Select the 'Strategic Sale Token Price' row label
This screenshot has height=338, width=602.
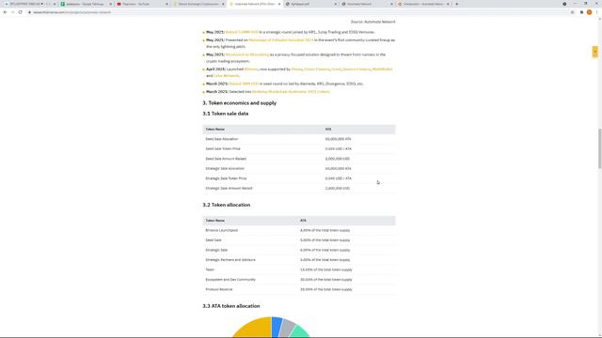click(226, 178)
